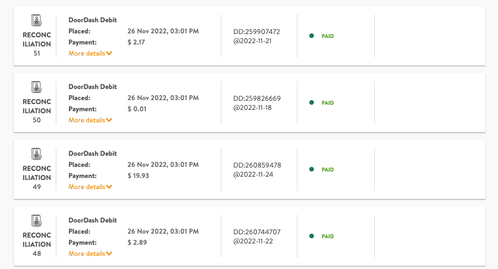Expand More details for the $19.93 payment
This screenshot has height=269, width=498.
pos(90,187)
